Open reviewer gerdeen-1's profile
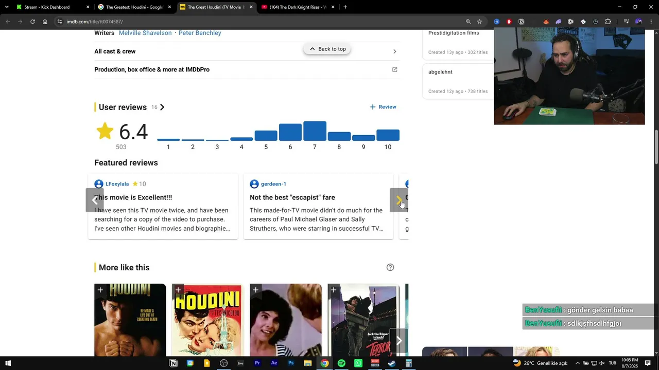 coord(273,184)
